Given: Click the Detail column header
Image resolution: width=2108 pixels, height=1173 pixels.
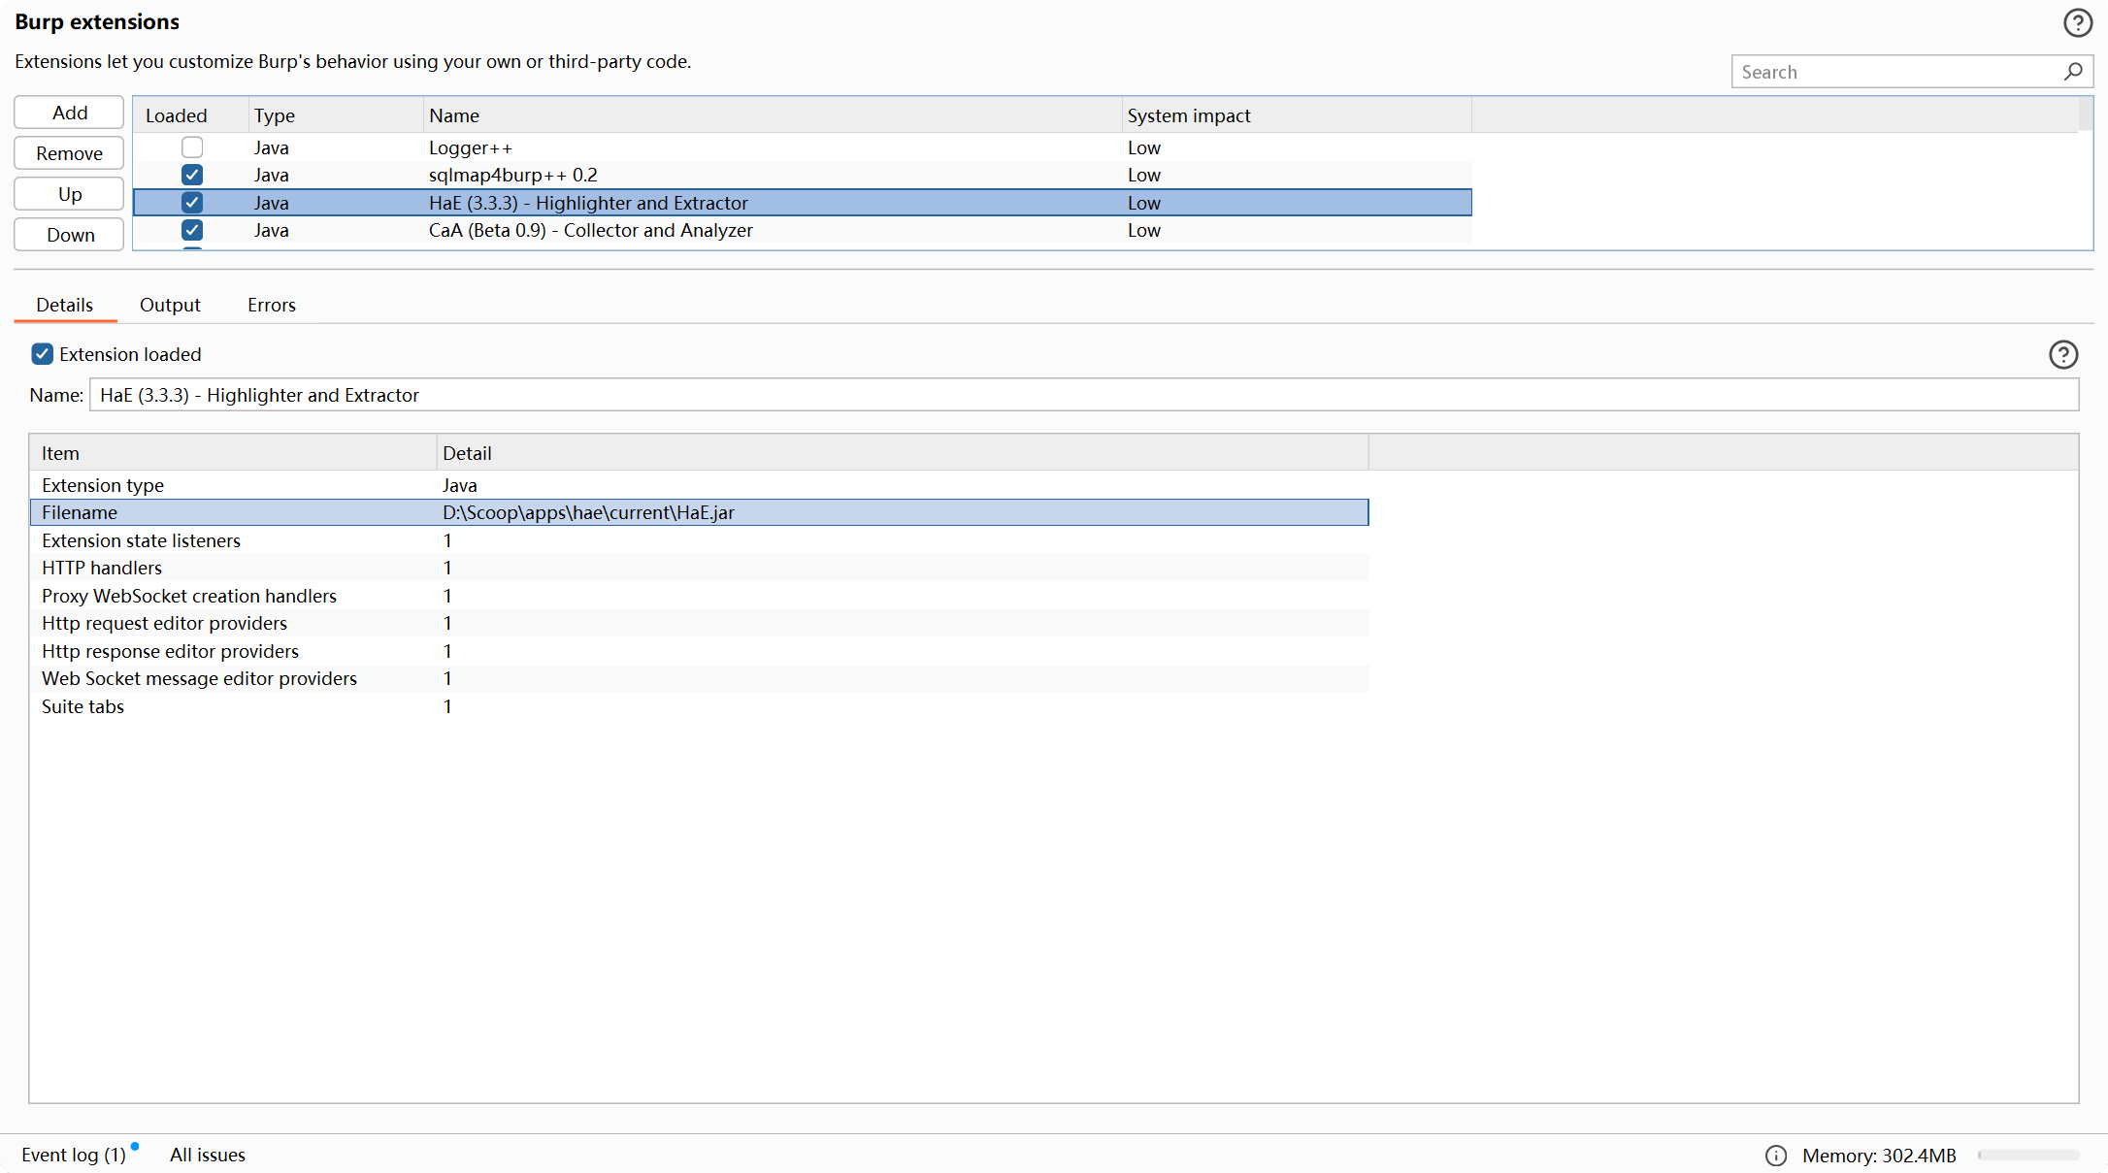Looking at the screenshot, I should (903, 453).
